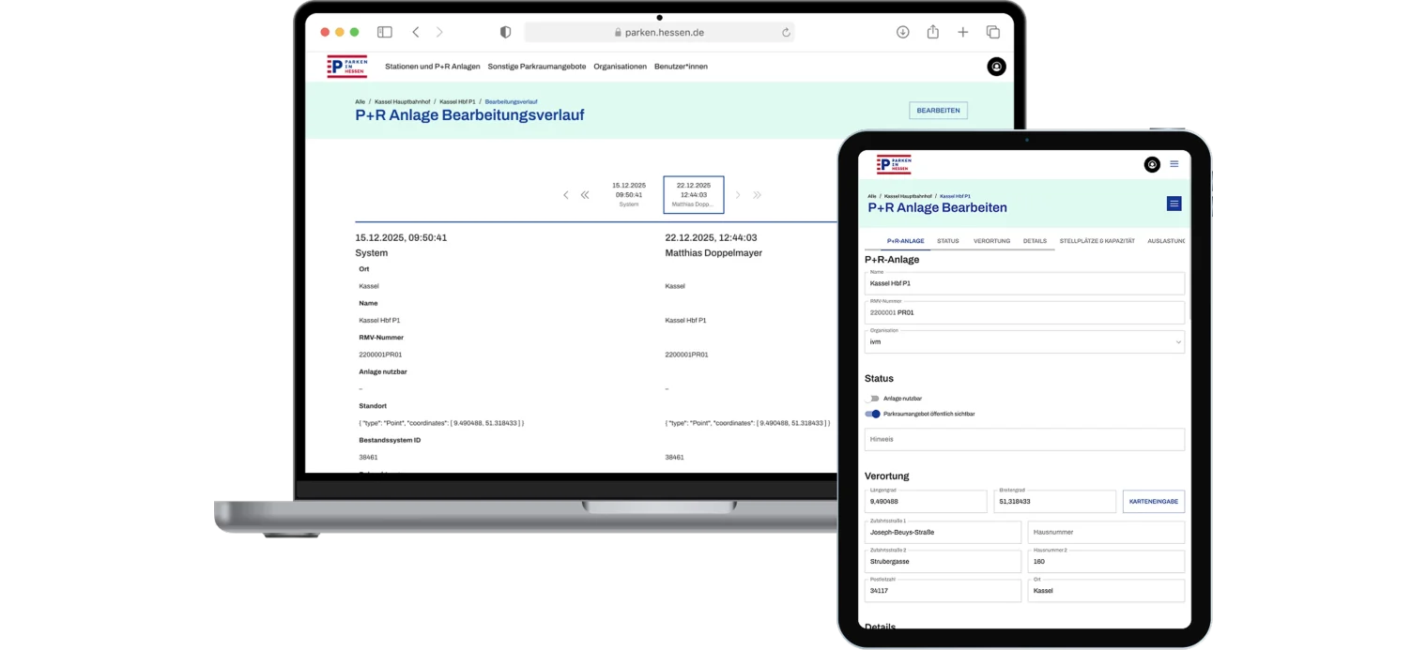The height and width of the screenshot is (650, 1427).
Task: Open 'Stationen und P+R Anlagen' menu
Action: click(433, 67)
